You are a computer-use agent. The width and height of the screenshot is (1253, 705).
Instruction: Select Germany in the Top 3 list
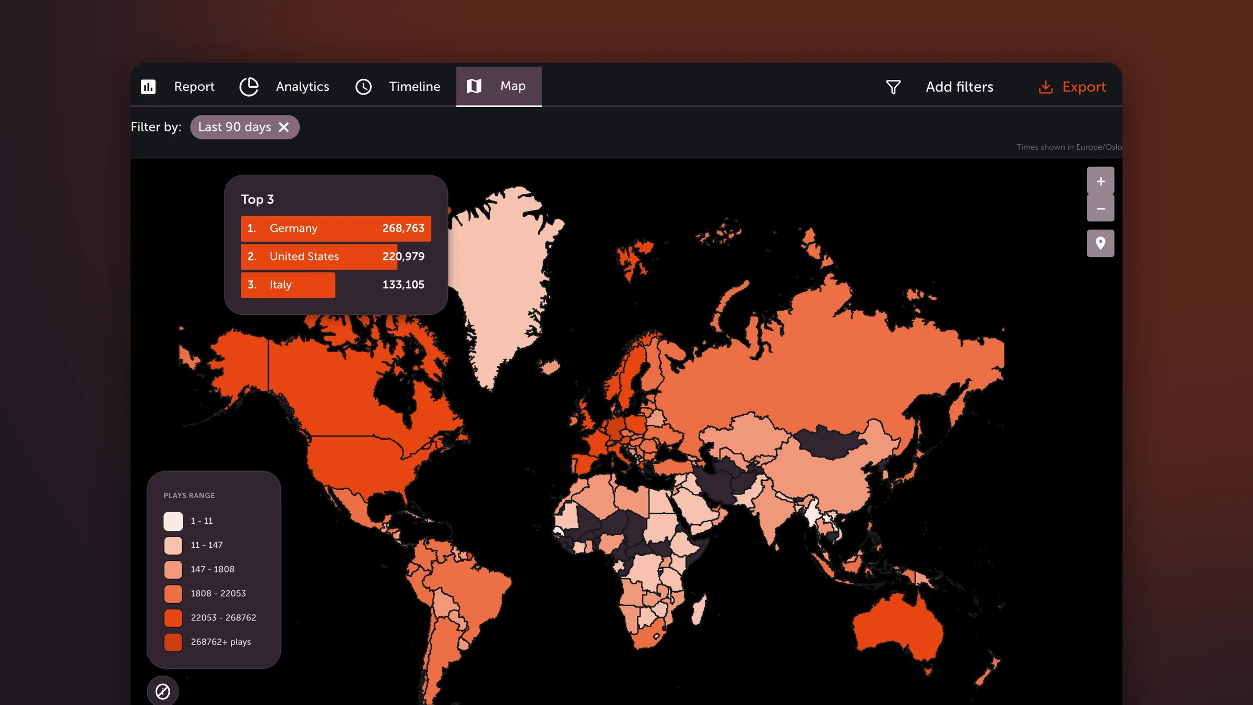(x=336, y=229)
